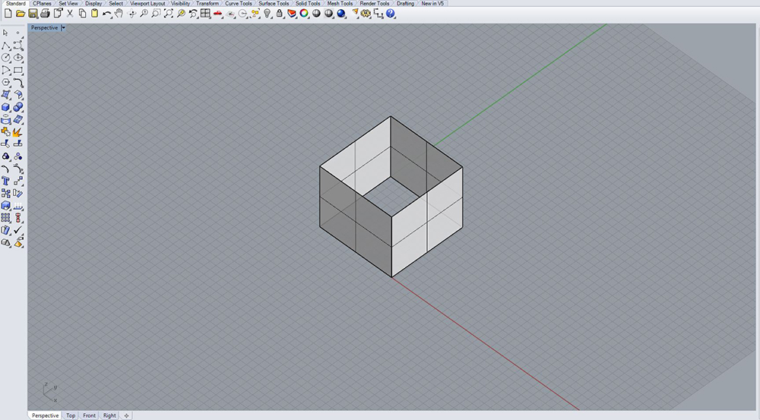
Task: Click the Join puzzle pieces icon
Action: click(5, 131)
